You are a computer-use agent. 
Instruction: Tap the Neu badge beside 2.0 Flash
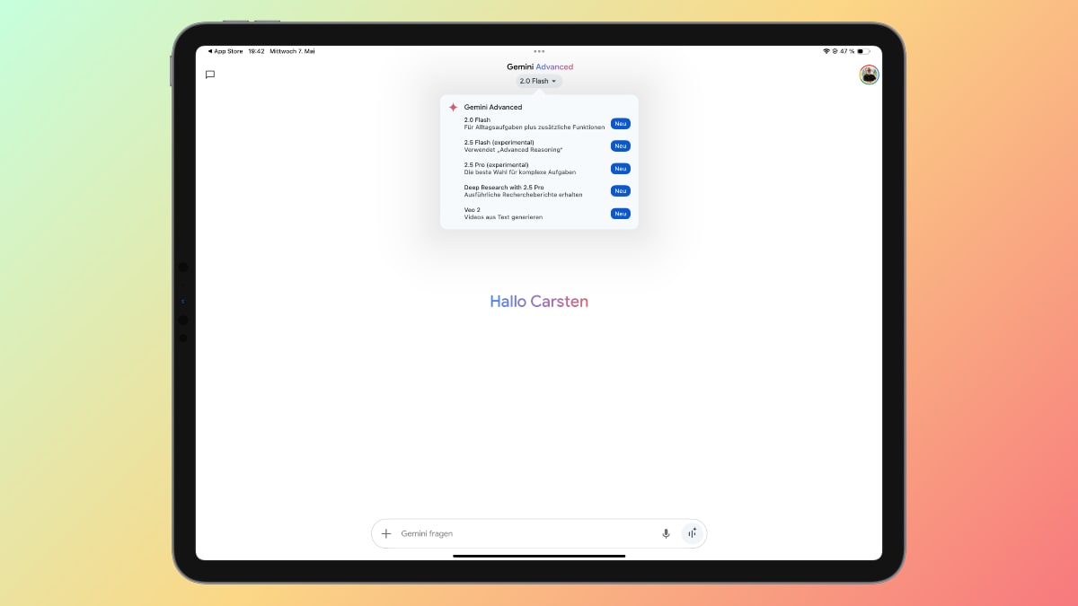pyautogui.click(x=620, y=124)
